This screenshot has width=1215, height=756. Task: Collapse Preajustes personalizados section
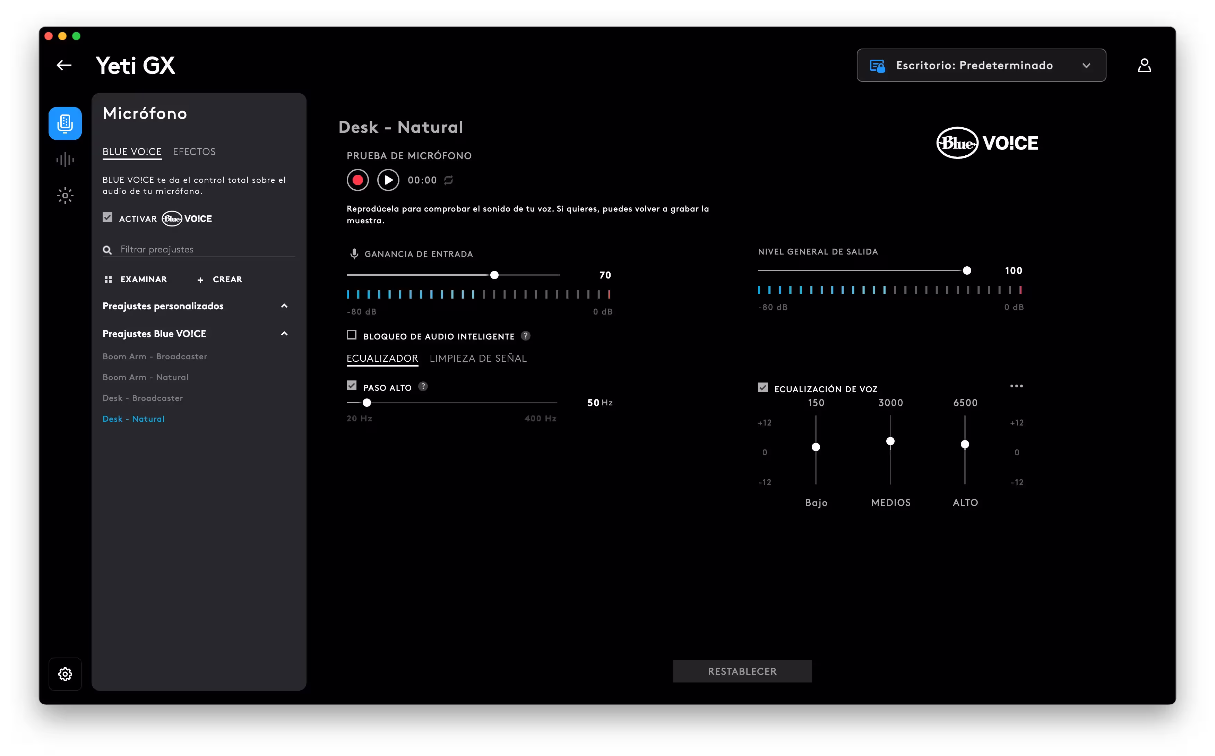click(284, 306)
